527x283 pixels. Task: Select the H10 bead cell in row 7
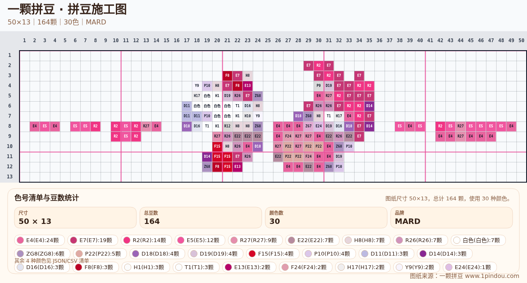tap(248, 116)
